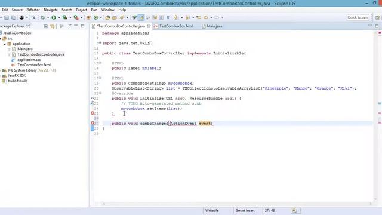Open dropdown next to External Tools icon

point(81,17)
